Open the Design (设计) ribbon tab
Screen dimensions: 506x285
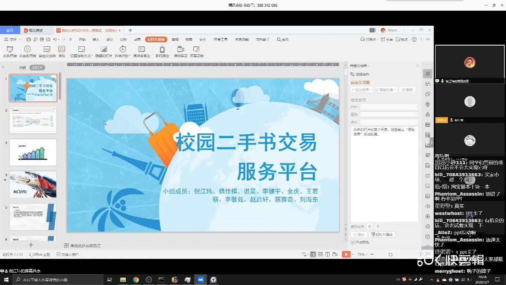coord(110,40)
